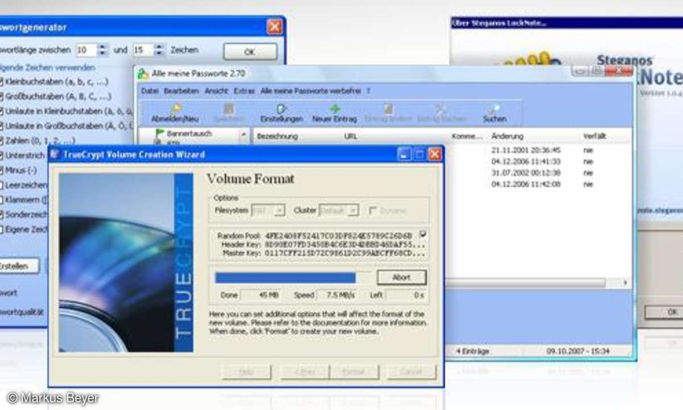This screenshot has height=410, width=683.
Task: Toggle the Großbuchstaben checkbox
Action: coord(2,96)
